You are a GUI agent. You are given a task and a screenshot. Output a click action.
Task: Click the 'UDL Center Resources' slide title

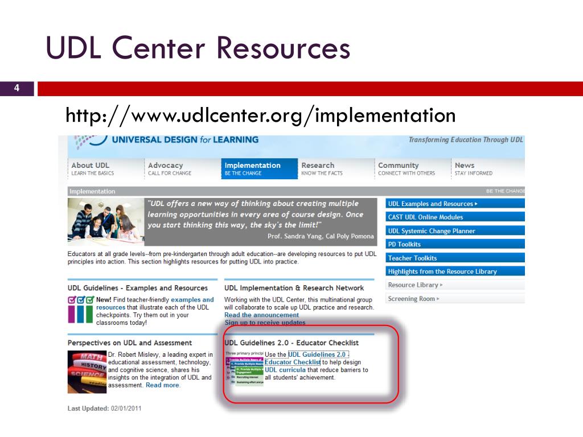coord(198,48)
